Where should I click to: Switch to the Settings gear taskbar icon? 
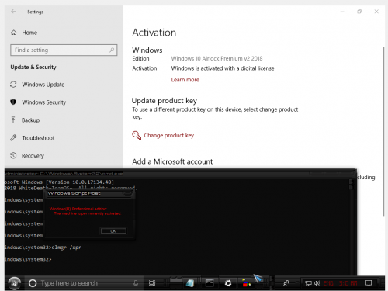click(x=228, y=283)
